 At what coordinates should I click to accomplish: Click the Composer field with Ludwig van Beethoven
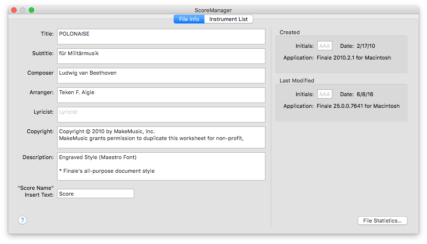pyautogui.click(x=161, y=76)
